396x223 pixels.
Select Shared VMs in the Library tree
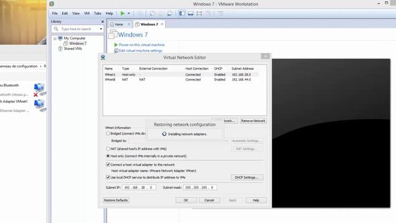[73, 48]
